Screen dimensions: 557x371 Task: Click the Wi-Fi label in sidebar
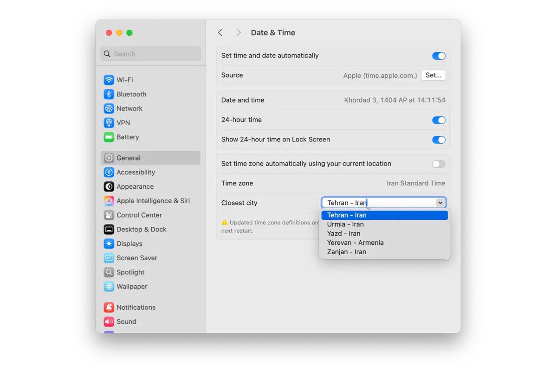coord(125,80)
